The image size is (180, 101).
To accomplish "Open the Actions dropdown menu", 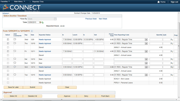I will (6, 13).
